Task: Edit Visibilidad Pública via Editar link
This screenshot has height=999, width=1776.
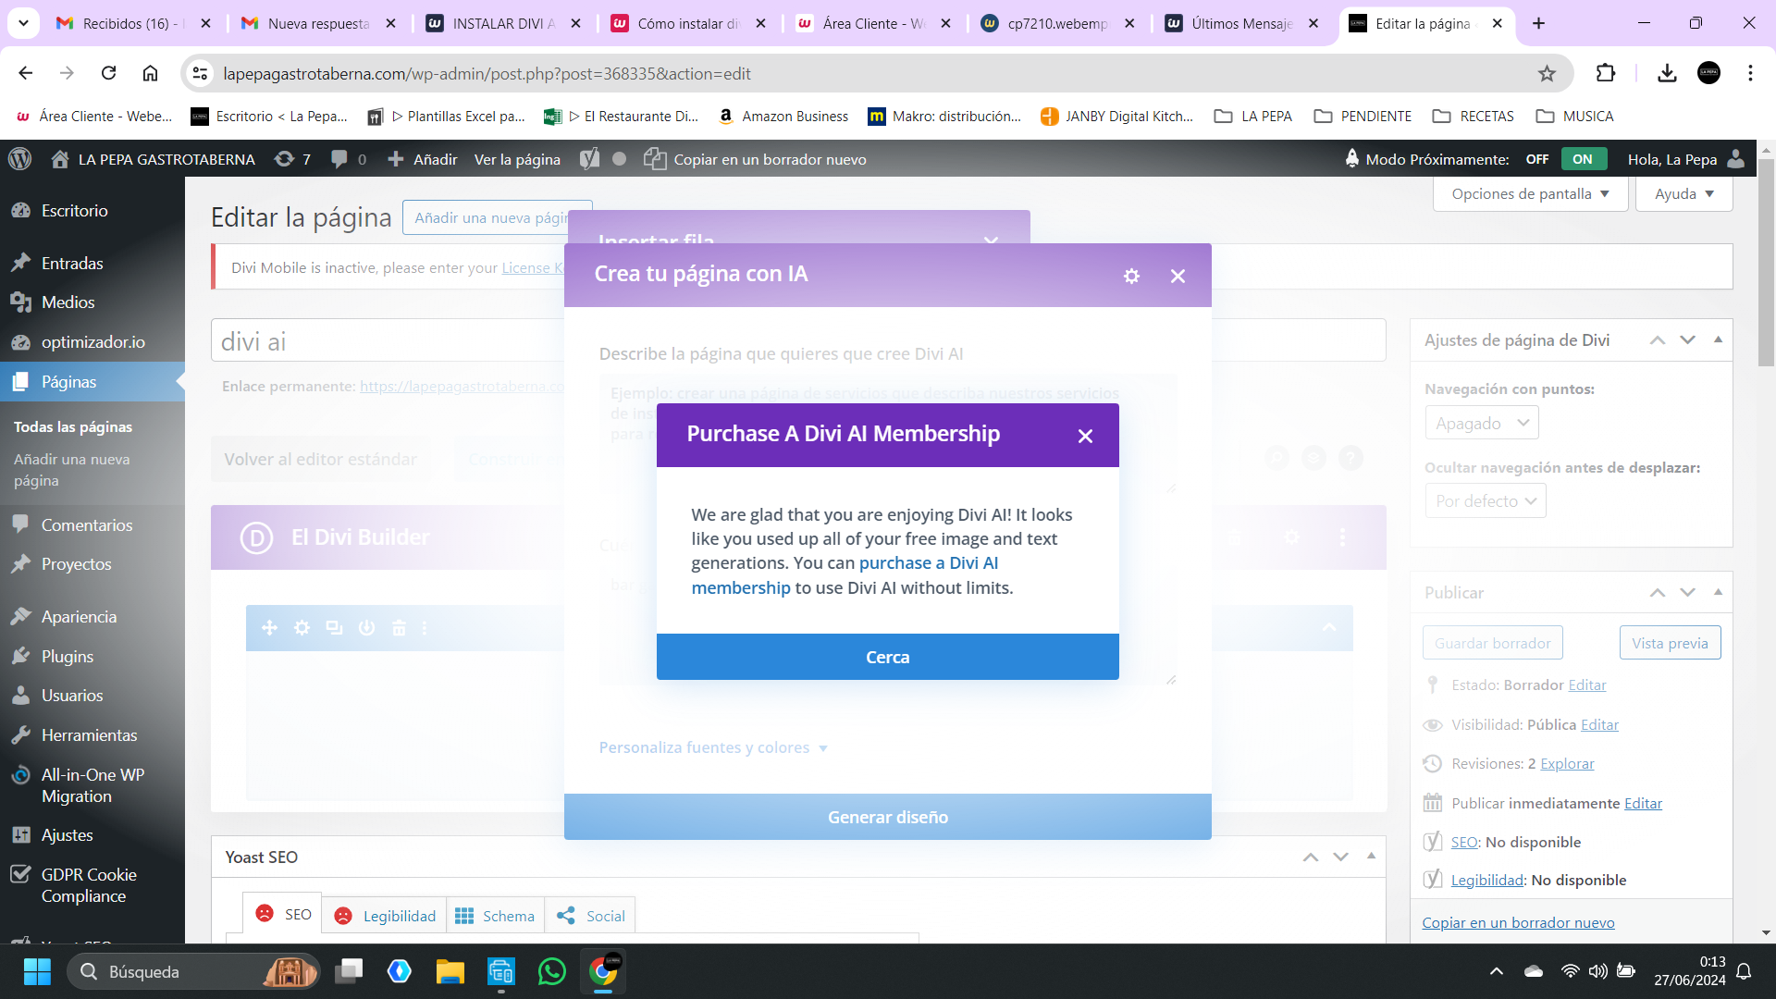Action: pos(1599,725)
